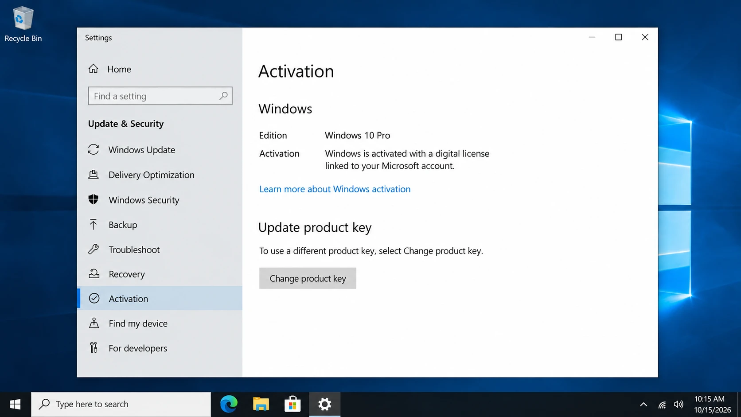Click the network icon in the system tray
Viewport: 741px width, 417px height.
point(662,405)
